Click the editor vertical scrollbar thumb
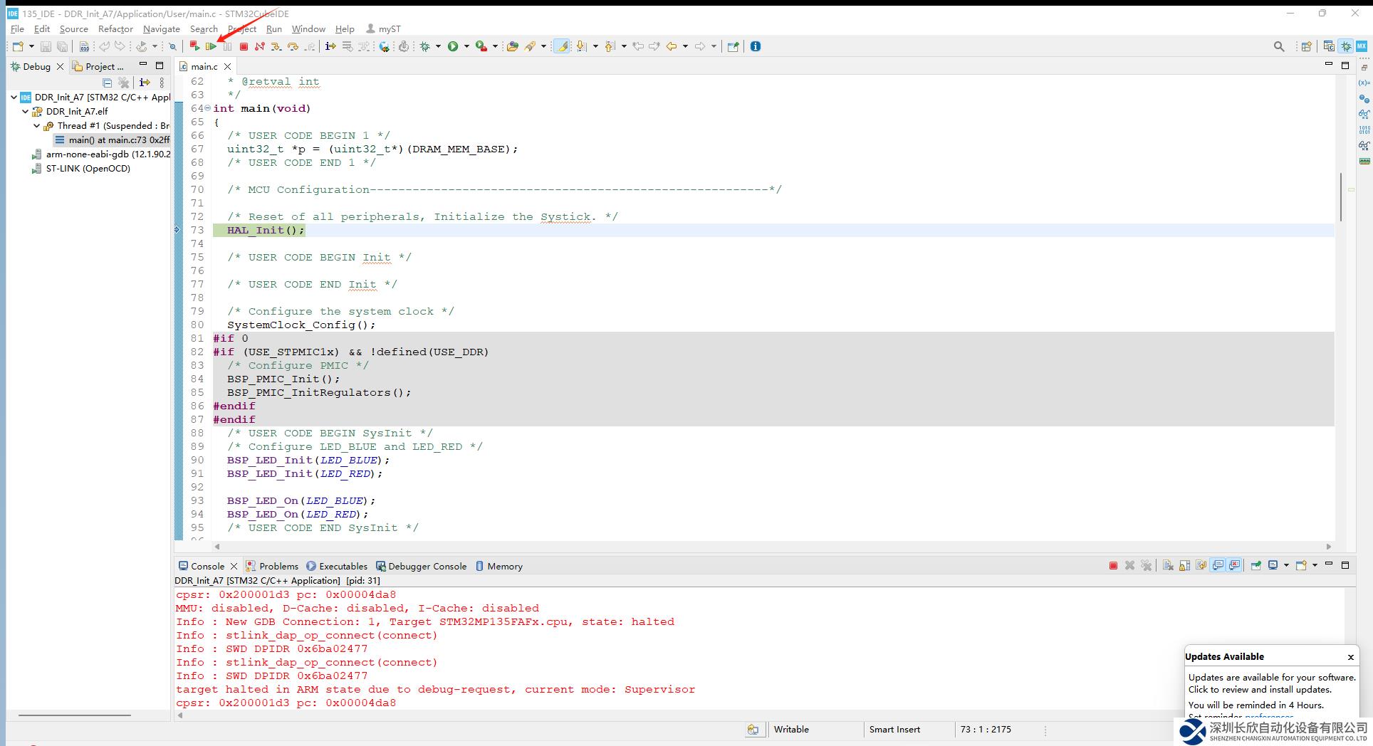This screenshot has width=1373, height=746. click(1341, 196)
